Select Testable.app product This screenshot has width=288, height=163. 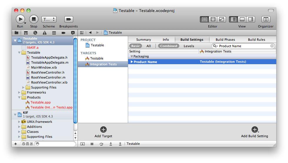coord(41,102)
